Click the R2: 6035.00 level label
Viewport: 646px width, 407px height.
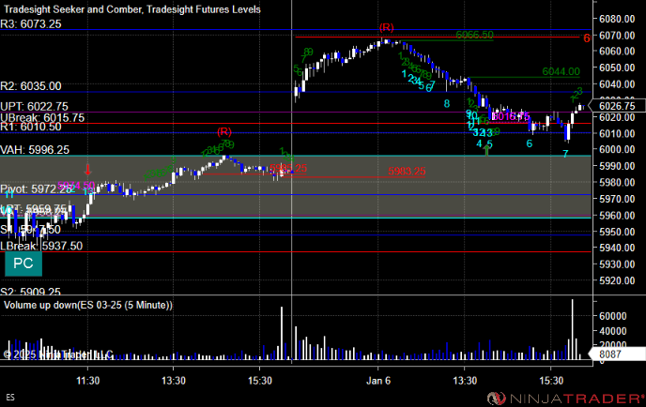[31, 86]
